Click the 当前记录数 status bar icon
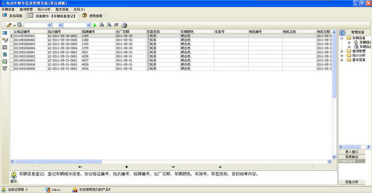The height and width of the screenshot is (193, 372). [x=4, y=189]
